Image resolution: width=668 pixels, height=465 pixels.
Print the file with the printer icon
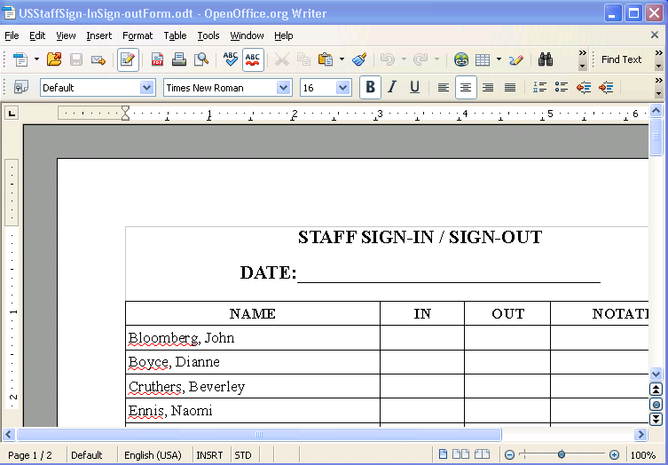point(178,59)
